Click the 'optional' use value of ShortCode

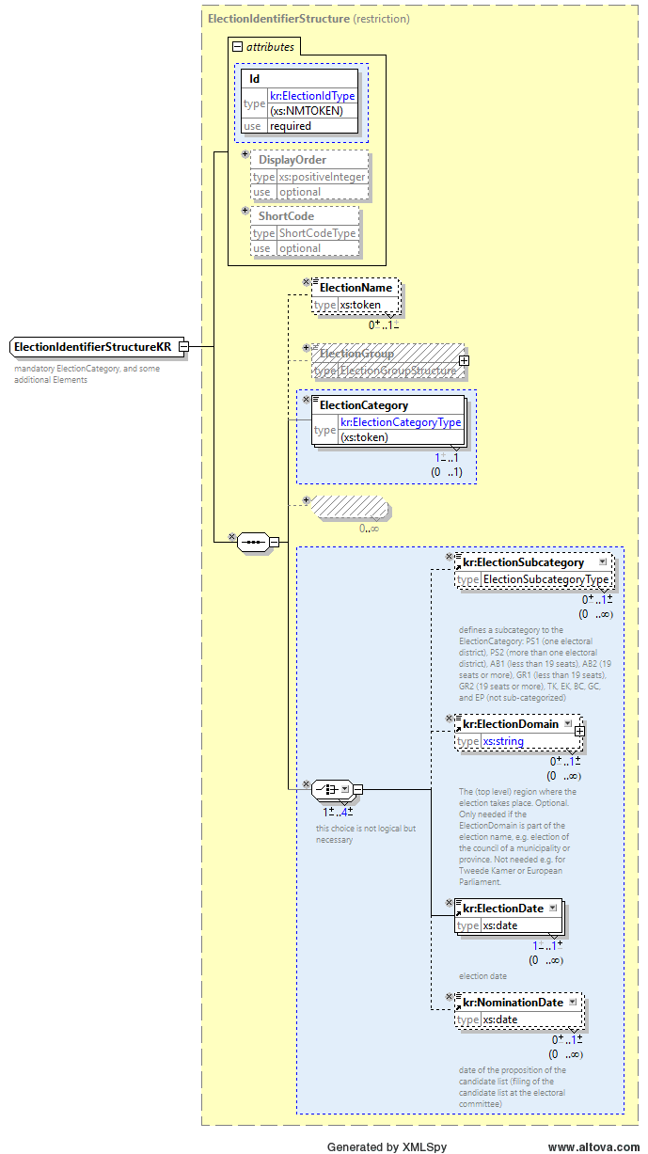coord(300,248)
